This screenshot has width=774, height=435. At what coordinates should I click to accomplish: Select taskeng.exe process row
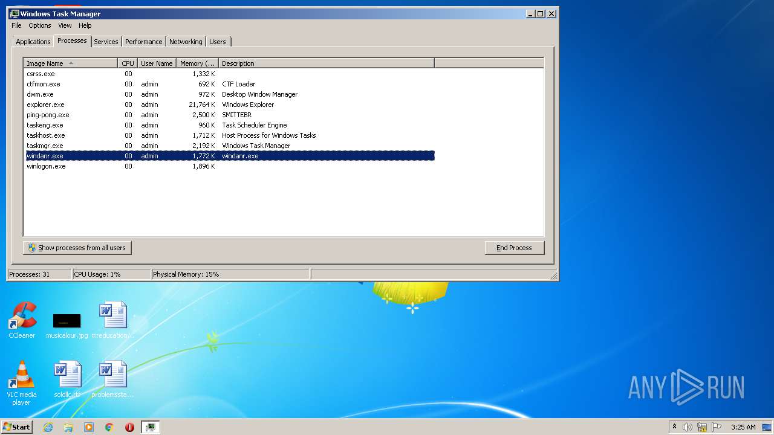click(229, 125)
